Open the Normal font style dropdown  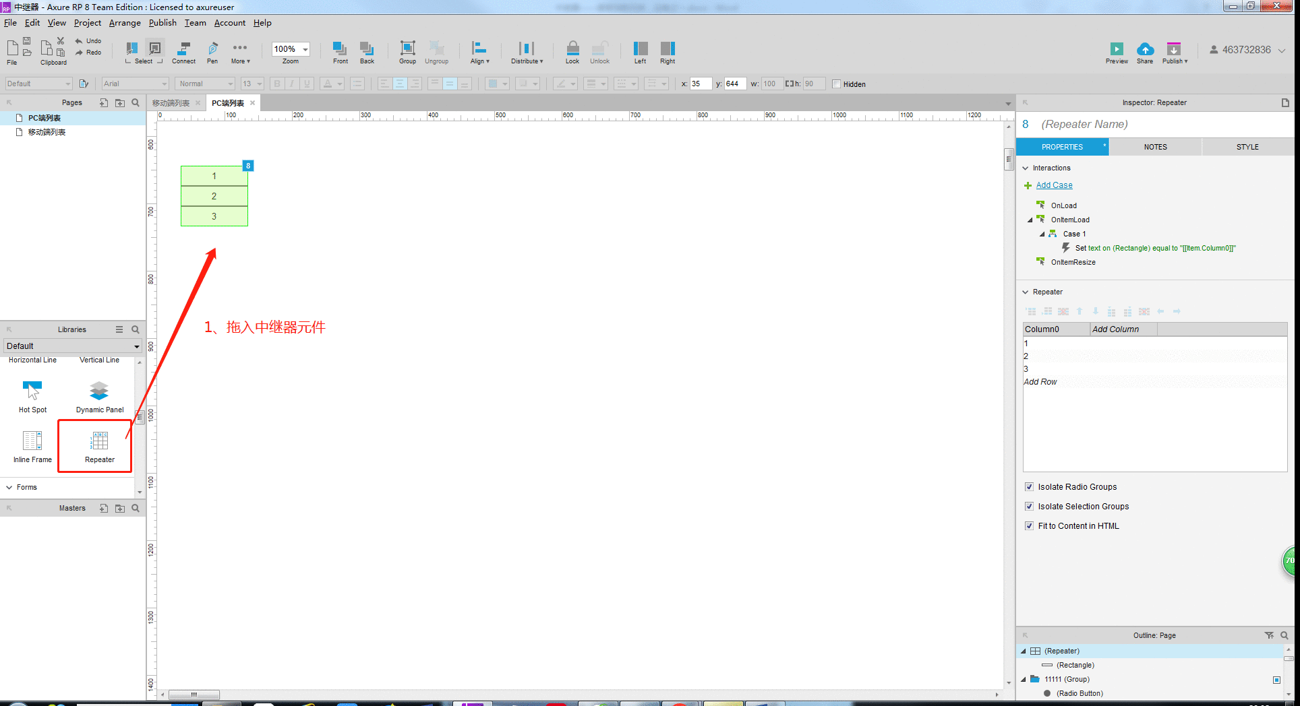(x=205, y=84)
